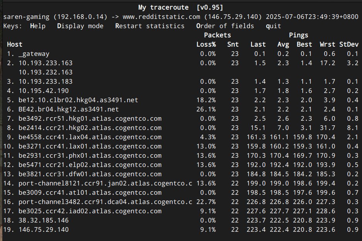Click the Help key option
This screenshot has height=241, width=362.
click(37, 26)
